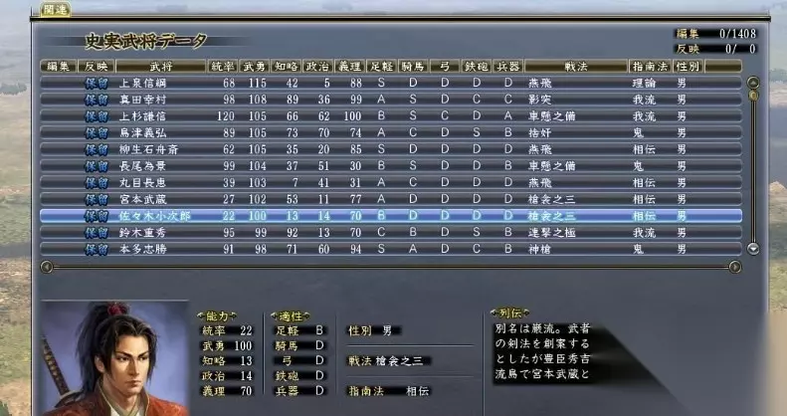787x416 pixels.
Task: Click 指南法 value 理論 for 上泉信綱
Action: (x=644, y=83)
